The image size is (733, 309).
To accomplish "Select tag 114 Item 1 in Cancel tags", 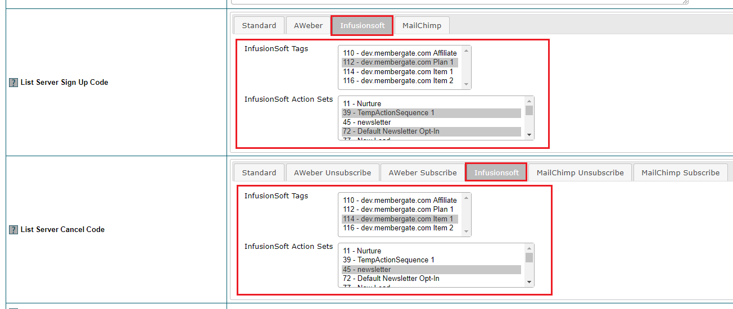I will (400, 219).
